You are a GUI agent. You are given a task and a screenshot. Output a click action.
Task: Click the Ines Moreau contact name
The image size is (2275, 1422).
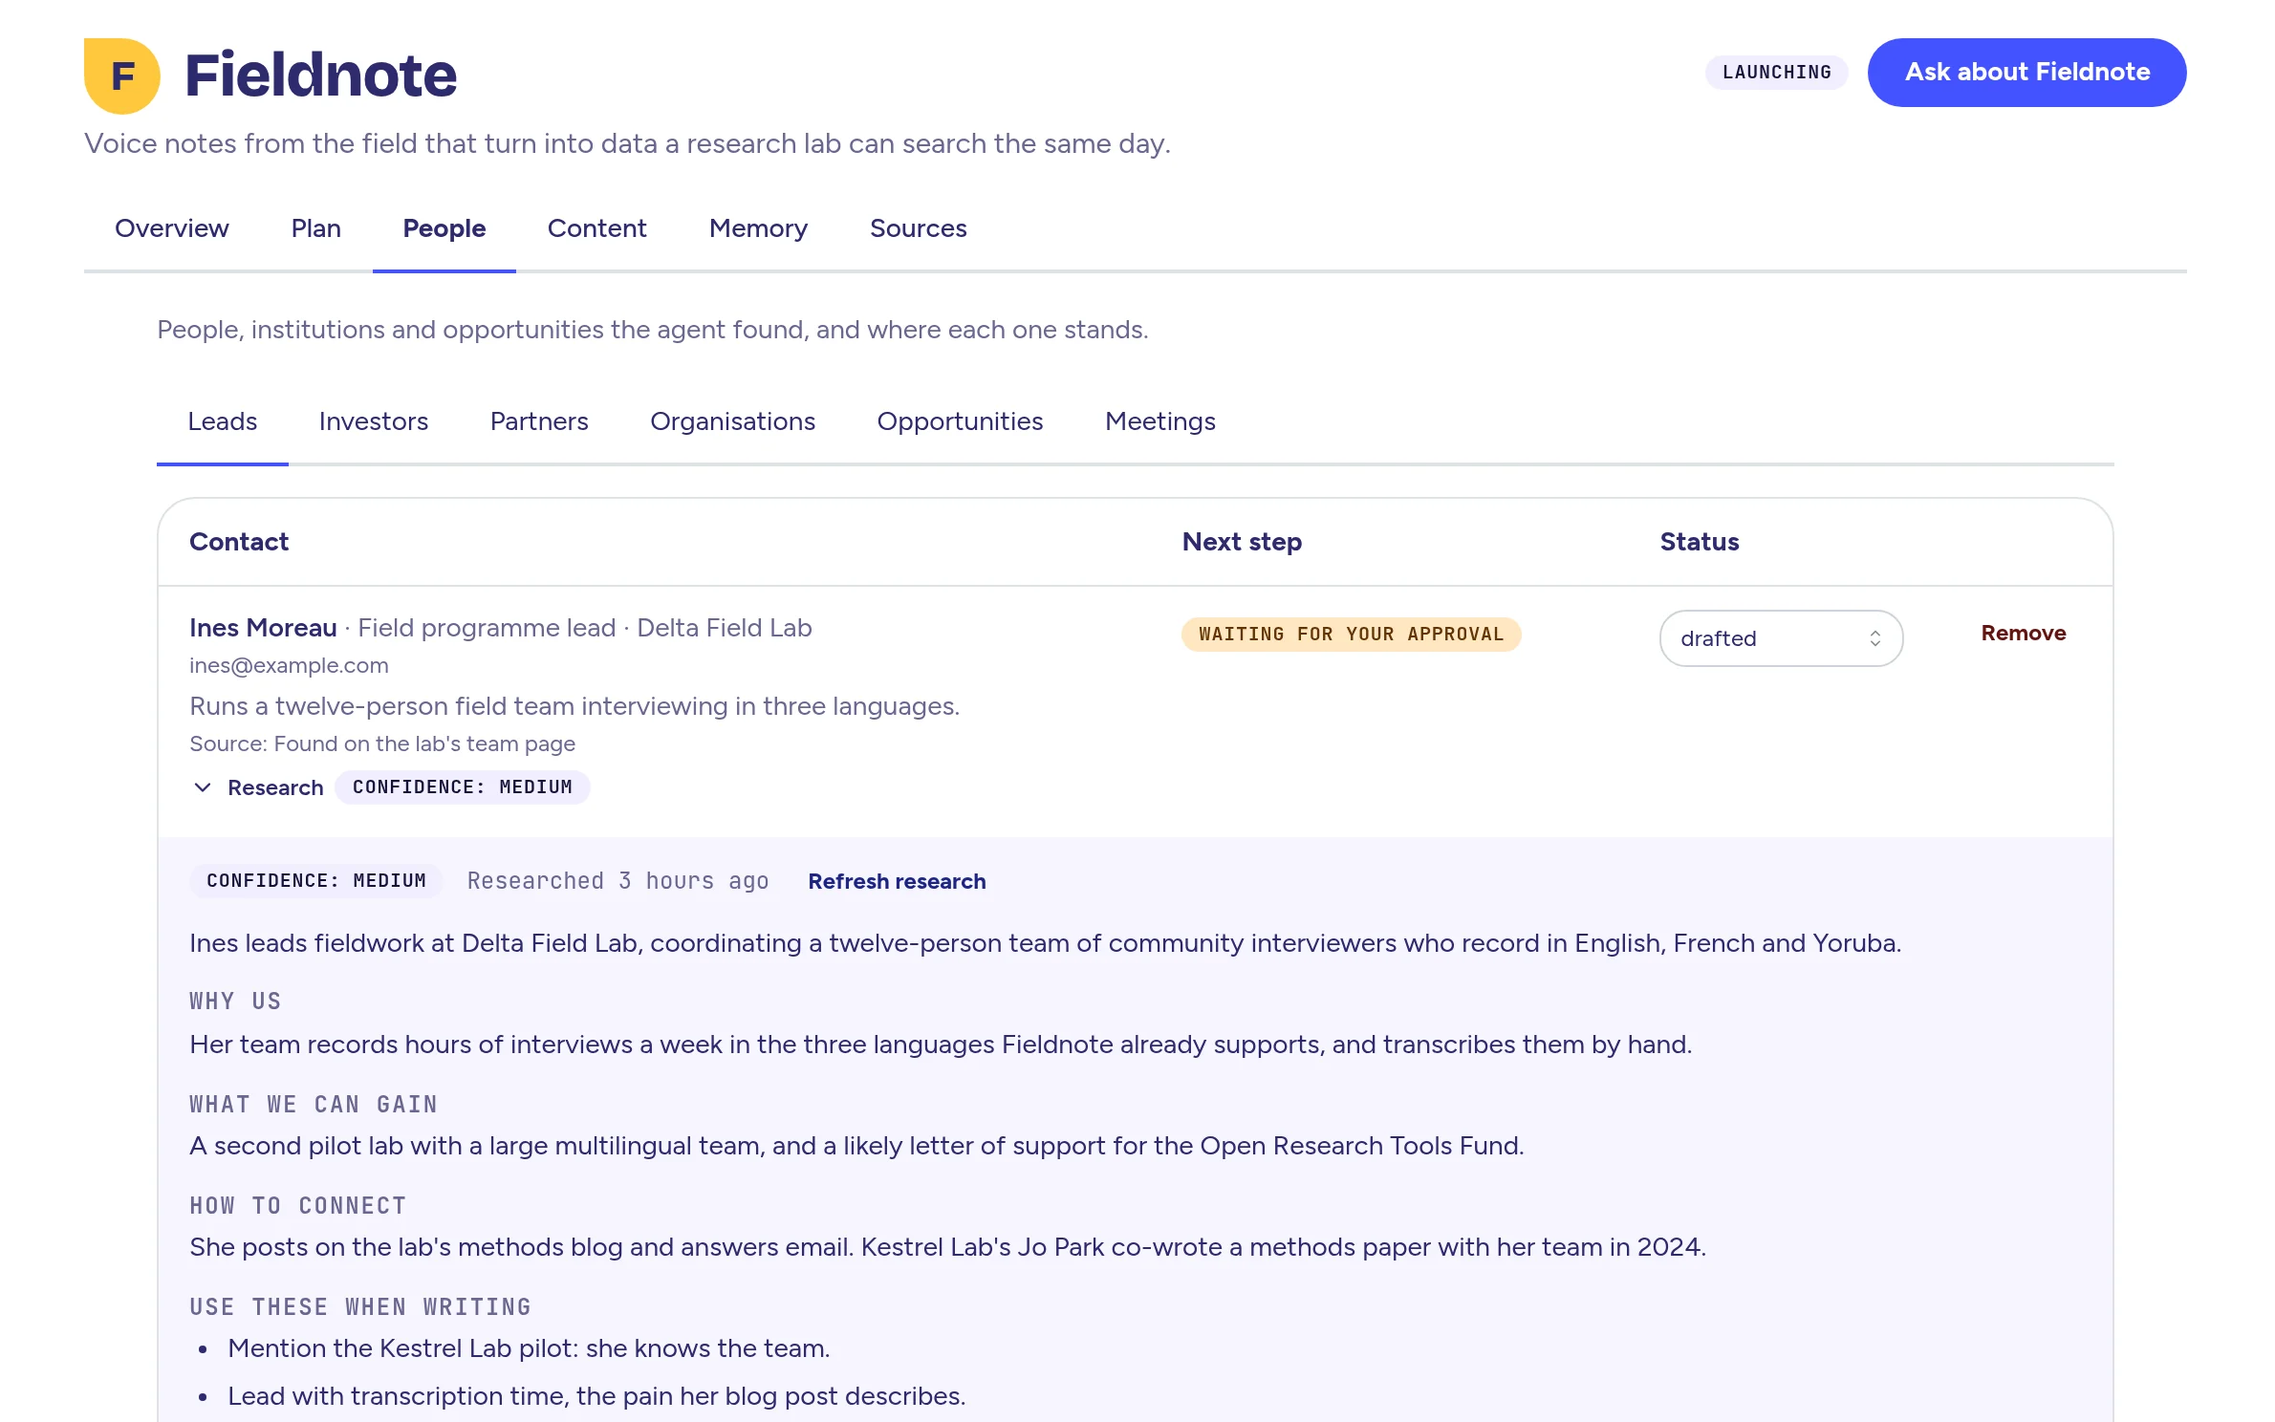coord(263,628)
